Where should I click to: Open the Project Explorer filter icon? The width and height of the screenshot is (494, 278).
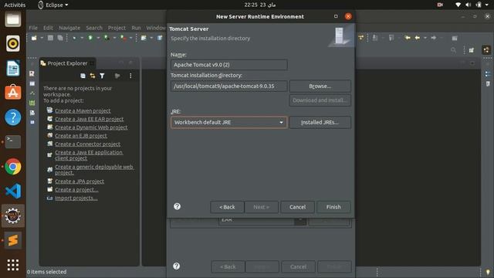point(102,76)
